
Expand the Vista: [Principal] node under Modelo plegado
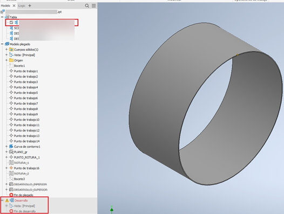[6, 55]
